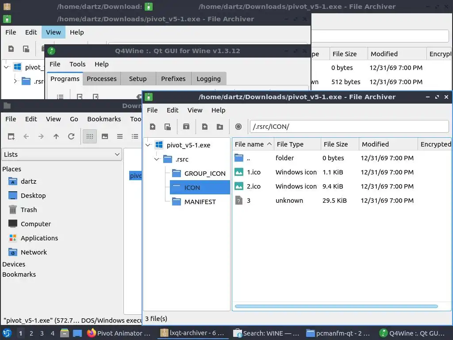Switch file manager to icon grid view
453x340 pixels.
point(90,136)
